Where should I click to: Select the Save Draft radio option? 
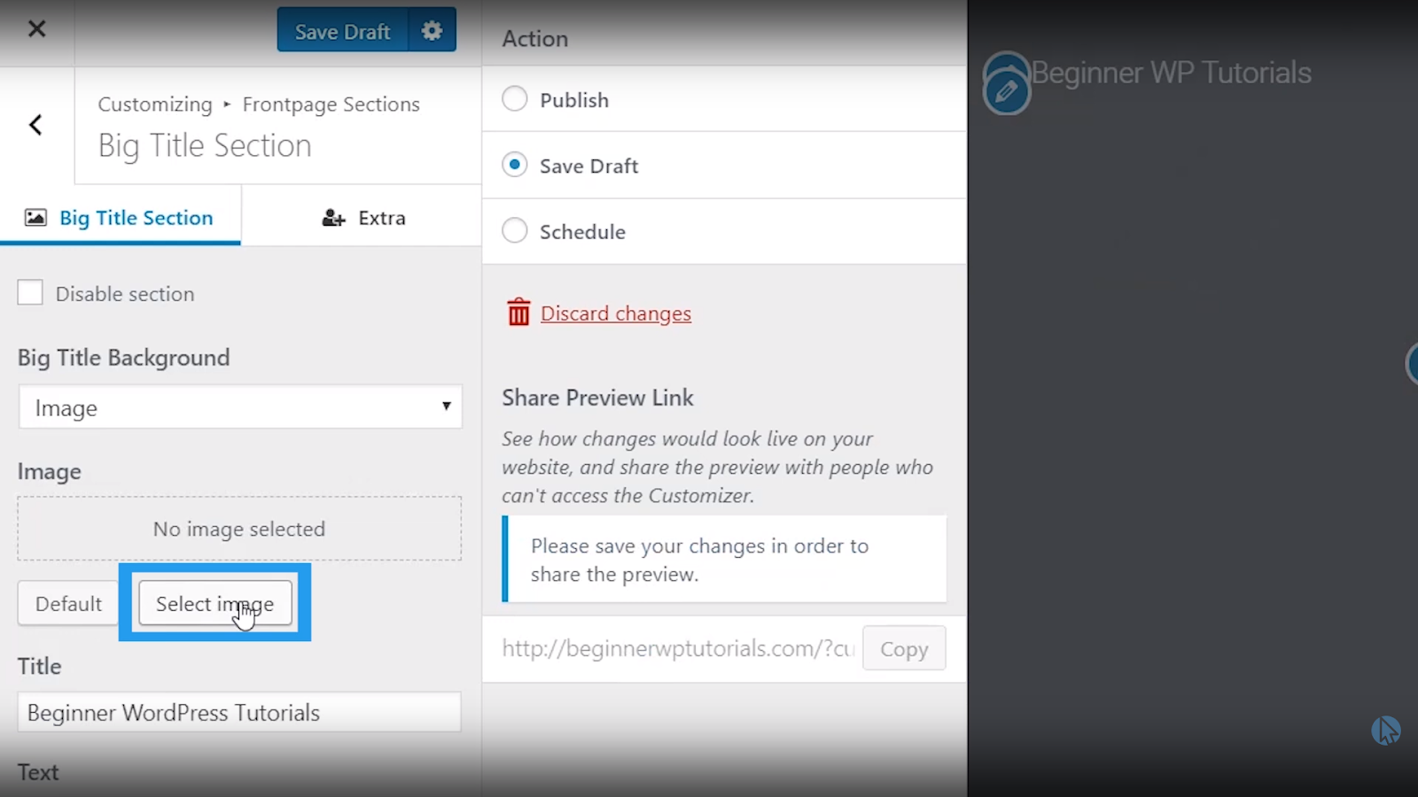[x=515, y=166]
